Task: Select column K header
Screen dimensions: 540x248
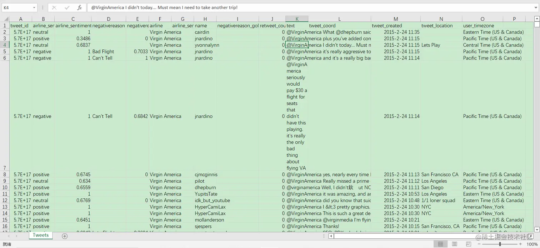Action: click(x=297, y=19)
